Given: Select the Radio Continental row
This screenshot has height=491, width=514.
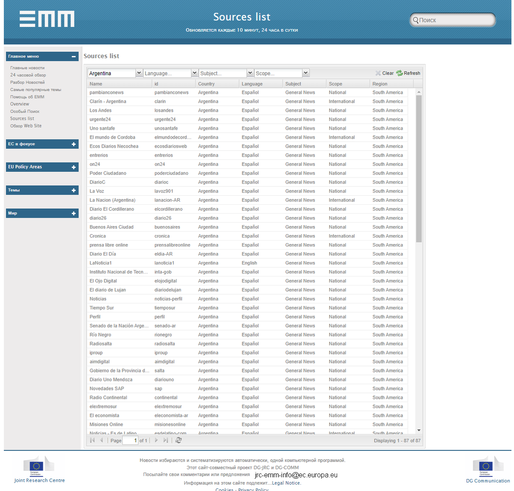Looking at the screenshot, I should [247, 398].
